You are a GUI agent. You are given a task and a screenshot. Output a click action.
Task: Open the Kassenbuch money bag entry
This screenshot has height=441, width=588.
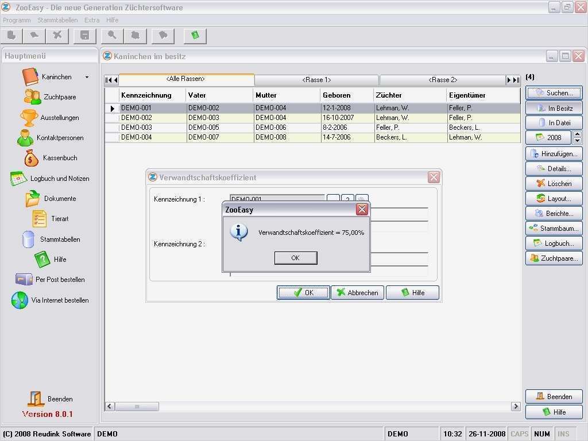pyautogui.click(x=51, y=158)
